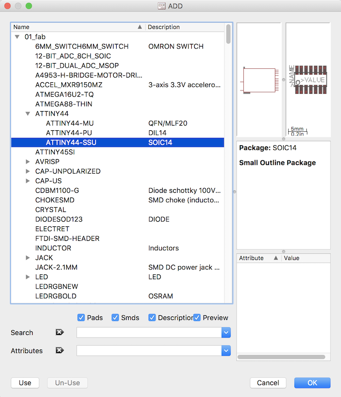The image size is (341, 397).
Task: Clear the Search field using its arrow icon
Action: point(60,332)
